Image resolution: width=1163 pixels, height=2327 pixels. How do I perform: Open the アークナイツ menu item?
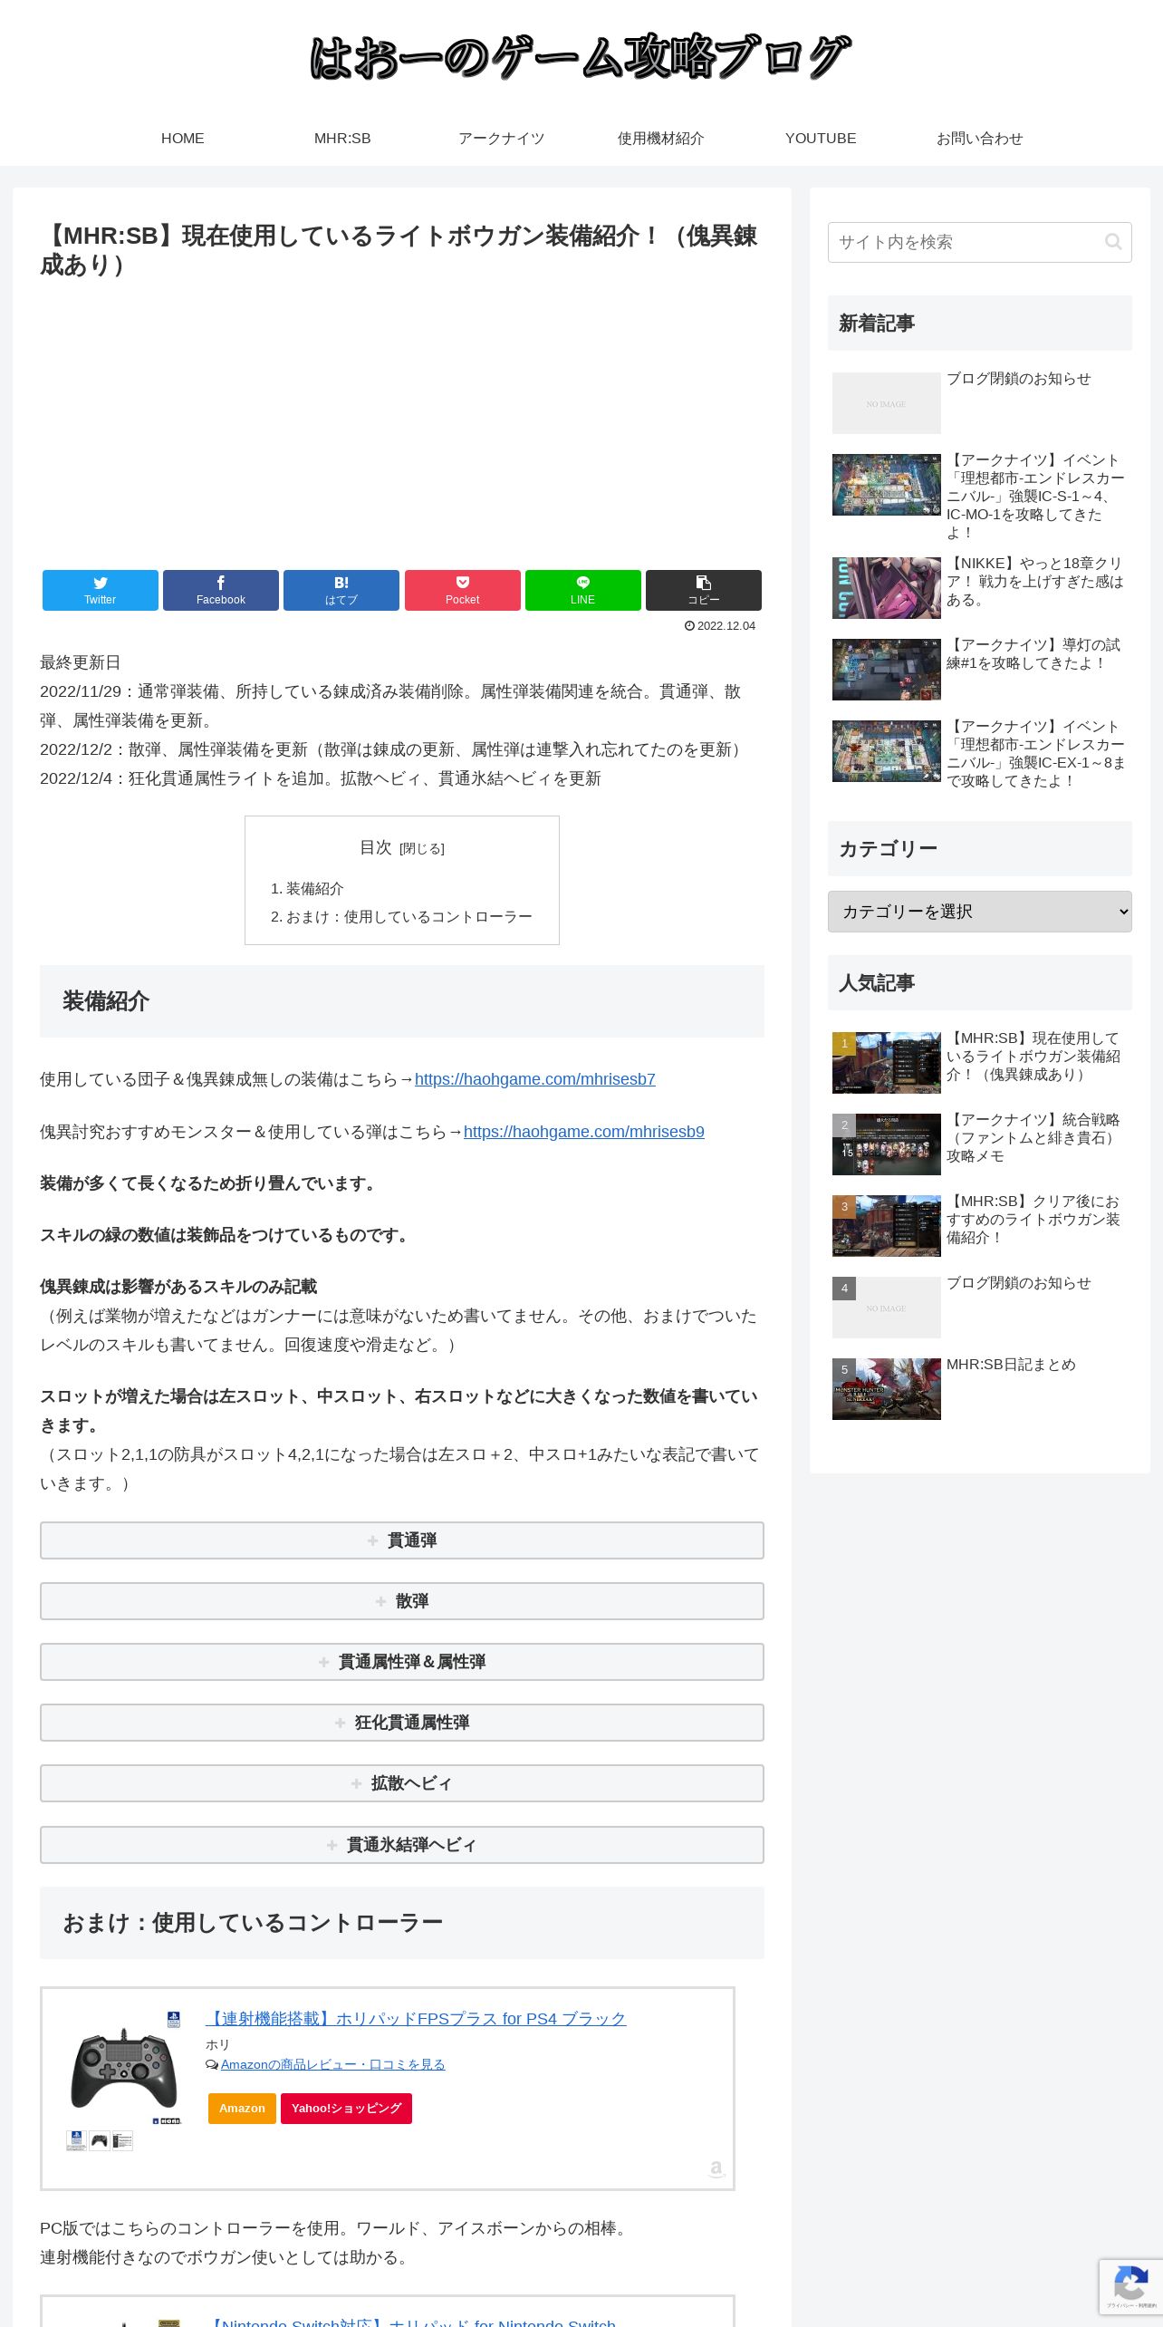(x=502, y=139)
